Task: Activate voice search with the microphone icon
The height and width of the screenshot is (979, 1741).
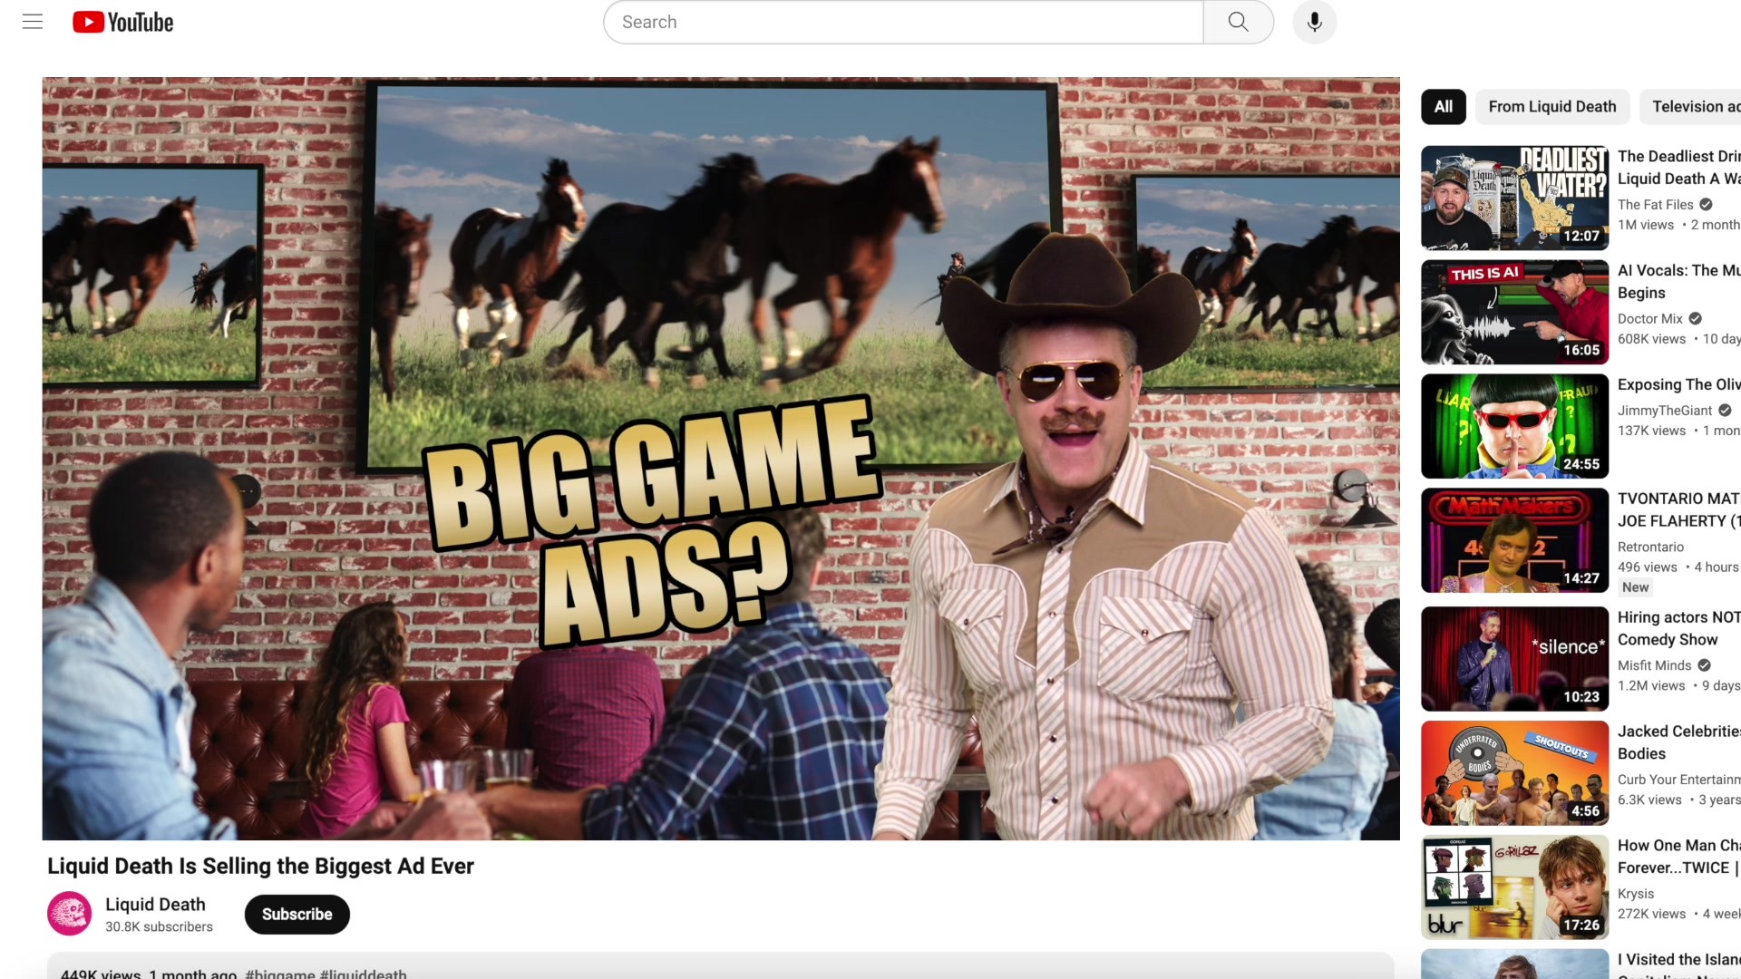Action: pos(1314,21)
